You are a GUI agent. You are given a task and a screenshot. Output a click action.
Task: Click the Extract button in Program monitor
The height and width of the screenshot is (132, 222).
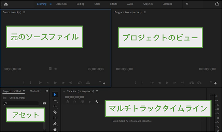199,83
